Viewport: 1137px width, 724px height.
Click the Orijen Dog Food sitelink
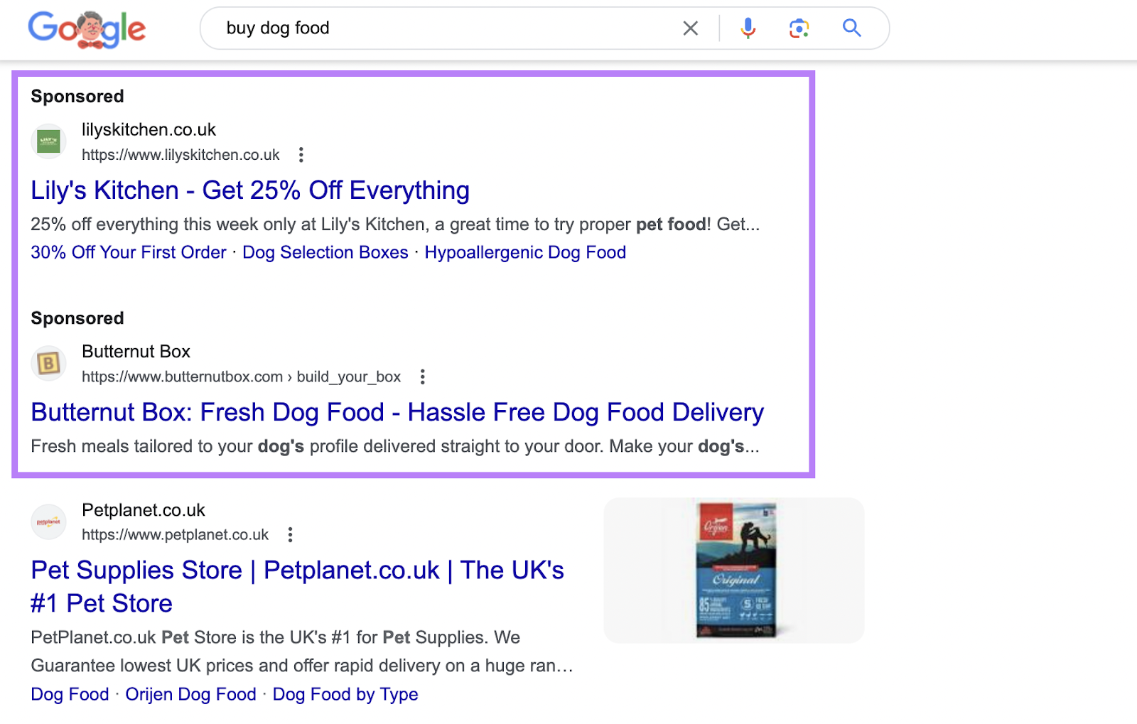click(190, 694)
